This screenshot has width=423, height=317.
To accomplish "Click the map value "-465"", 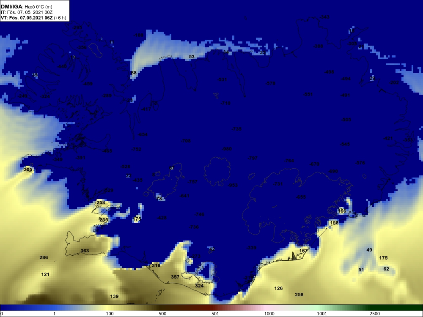I will [107, 151].
